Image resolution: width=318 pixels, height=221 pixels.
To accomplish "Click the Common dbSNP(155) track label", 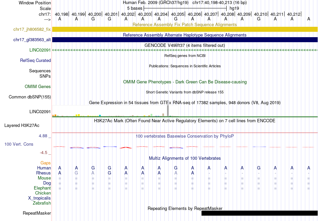I will pyautogui.click(x=30, y=97).
